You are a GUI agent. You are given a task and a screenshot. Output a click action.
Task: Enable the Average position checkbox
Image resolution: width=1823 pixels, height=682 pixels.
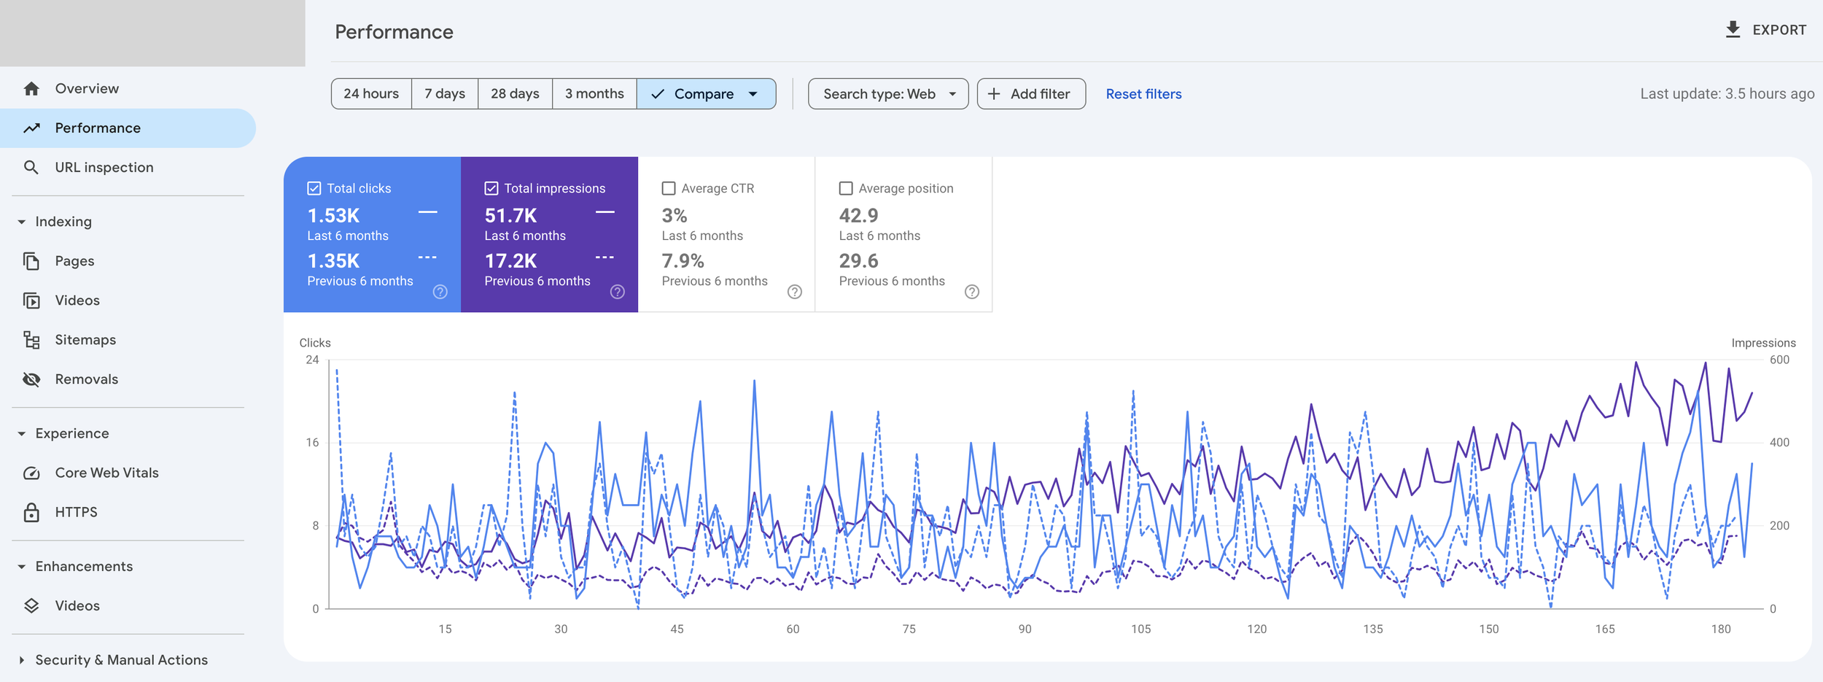click(846, 188)
